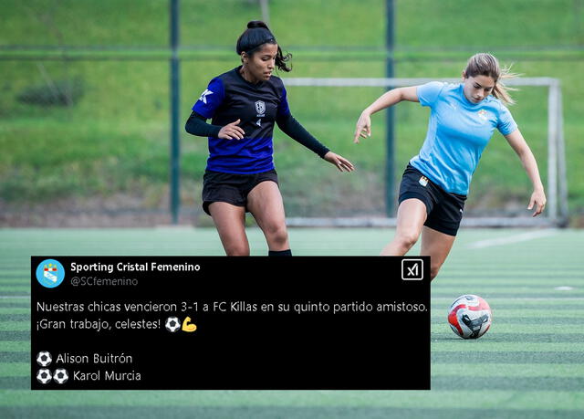Click the tweet text about FC Killas
The width and height of the screenshot is (584, 419).
[x=232, y=308]
